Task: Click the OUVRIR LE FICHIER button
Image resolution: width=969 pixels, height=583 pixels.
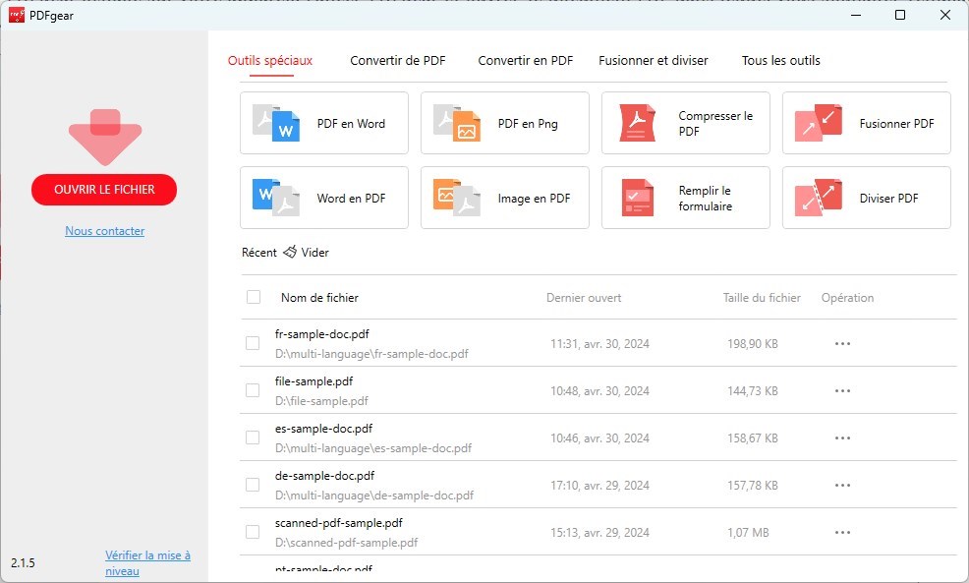Action: coord(104,190)
